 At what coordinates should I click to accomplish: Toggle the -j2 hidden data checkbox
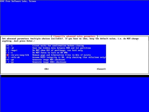(7, 48)
